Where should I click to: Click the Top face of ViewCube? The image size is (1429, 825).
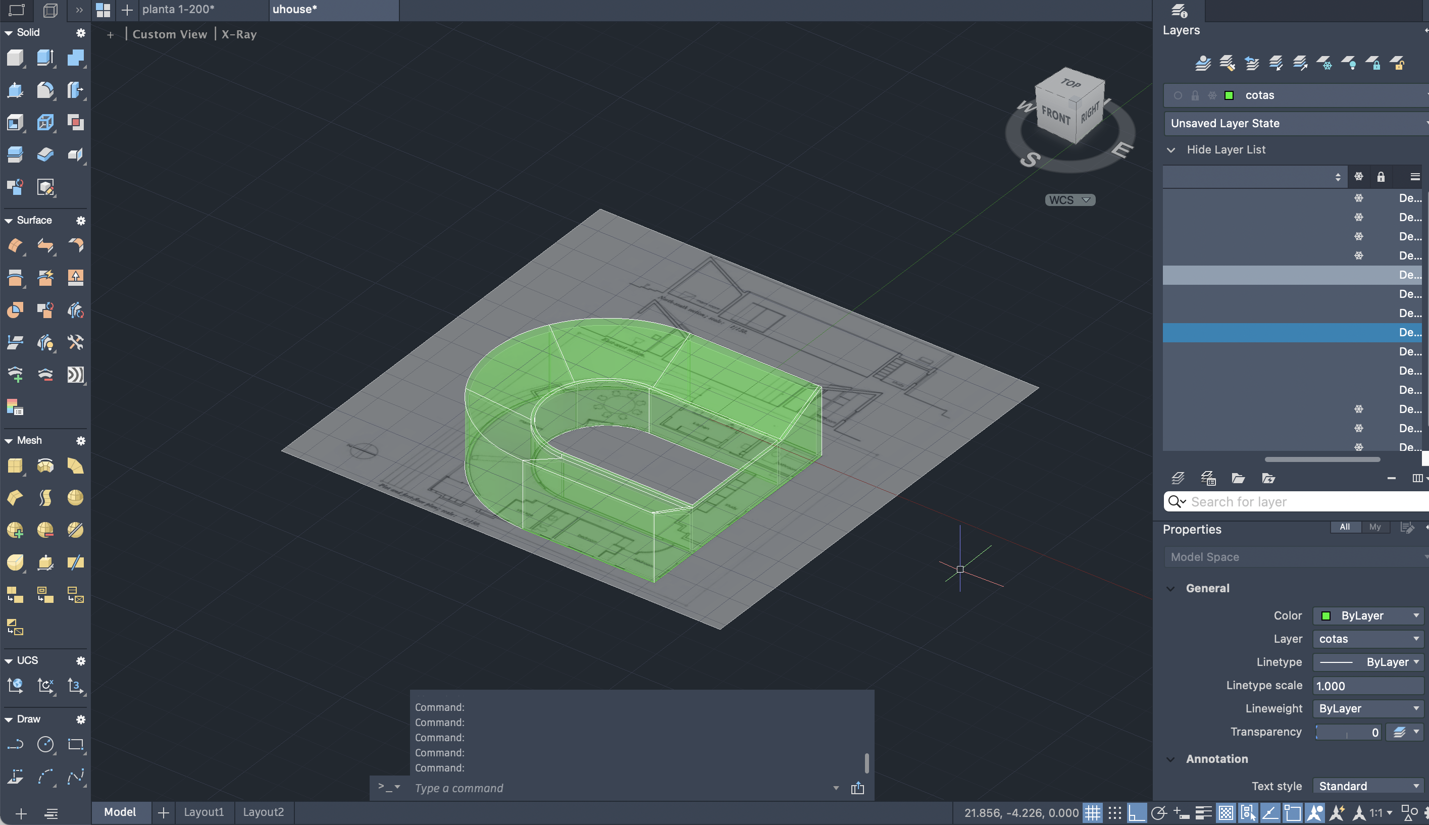coord(1071,83)
